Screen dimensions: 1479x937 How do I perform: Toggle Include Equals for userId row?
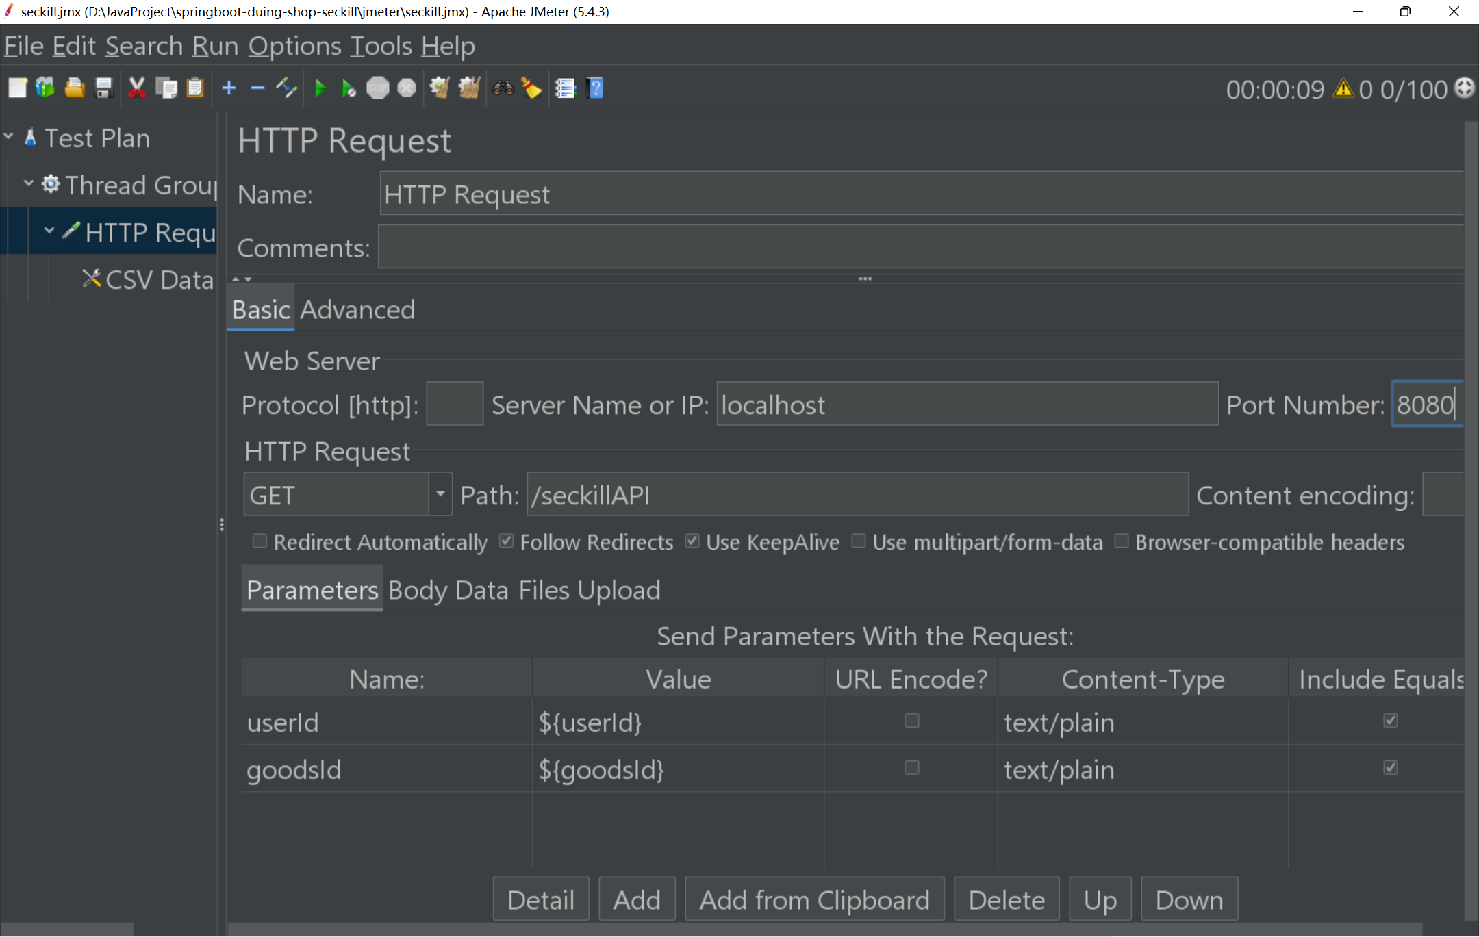click(x=1390, y=721)
